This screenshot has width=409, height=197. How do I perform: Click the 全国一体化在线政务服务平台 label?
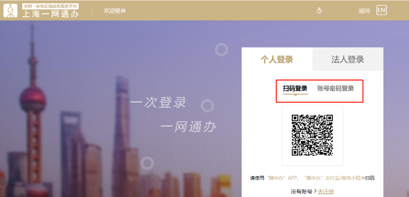(x=51, y=7)
